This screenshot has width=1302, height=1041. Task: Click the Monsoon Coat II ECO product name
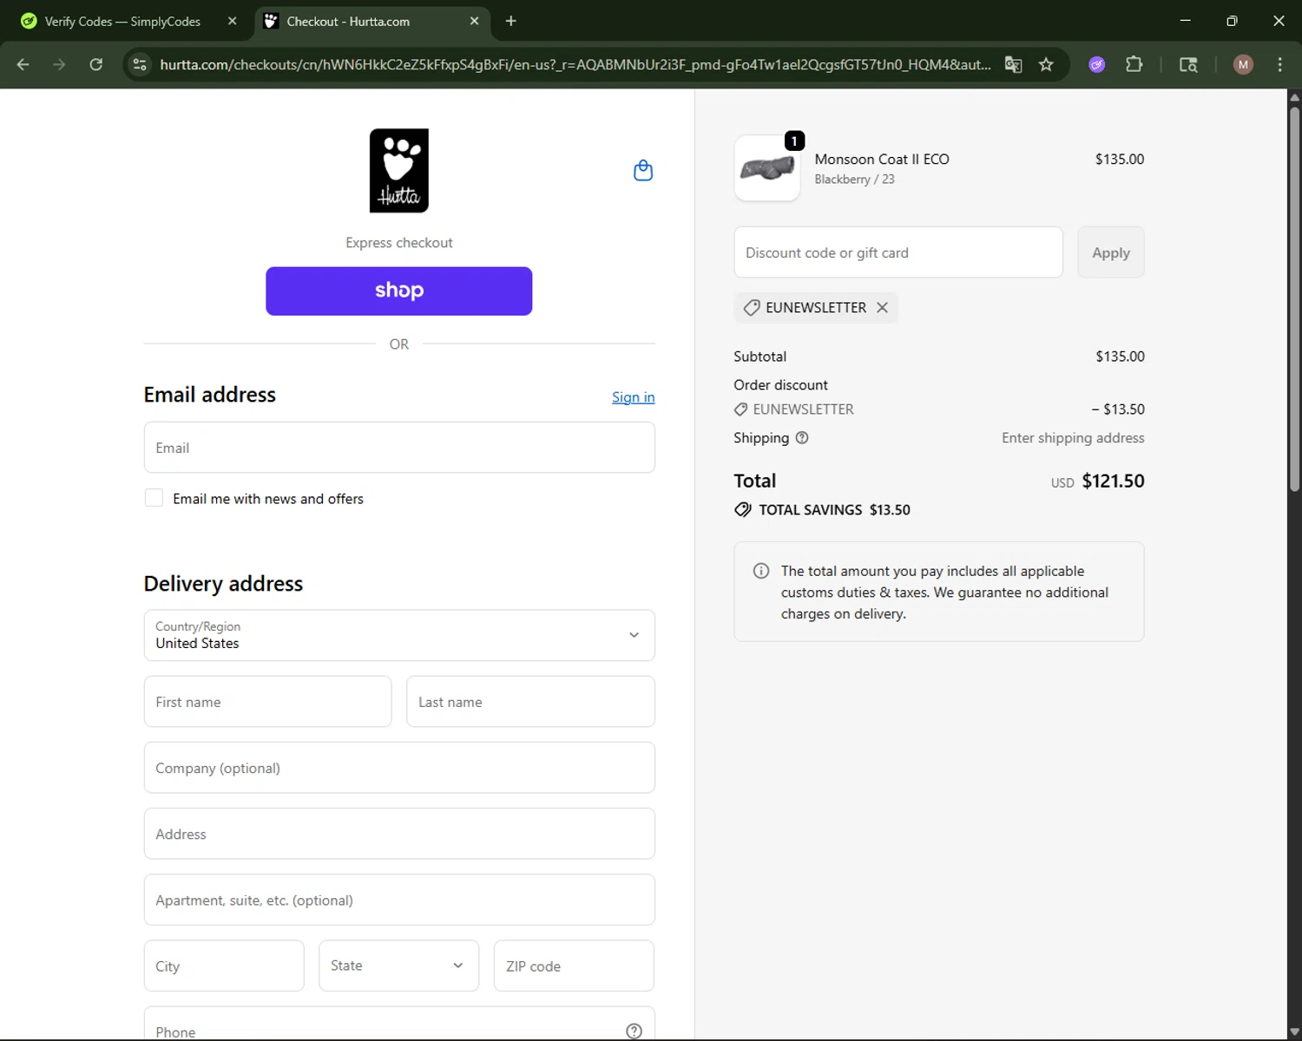point(882,159)
